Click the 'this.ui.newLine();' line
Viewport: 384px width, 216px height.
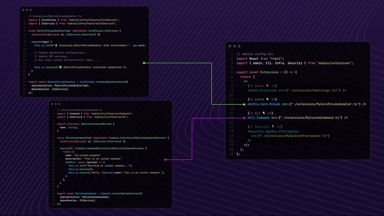(81, 169)
